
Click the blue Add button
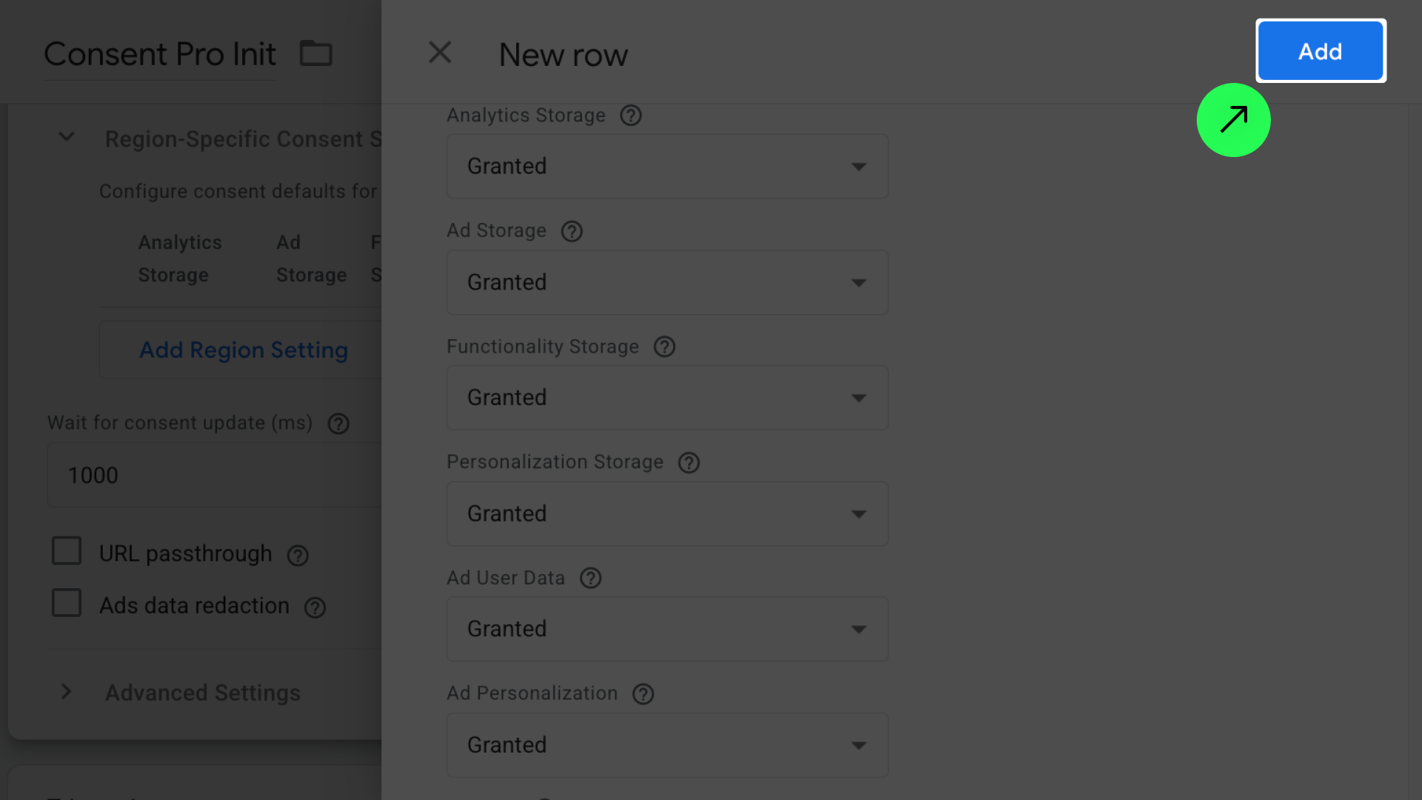[x=1321, y=51]
